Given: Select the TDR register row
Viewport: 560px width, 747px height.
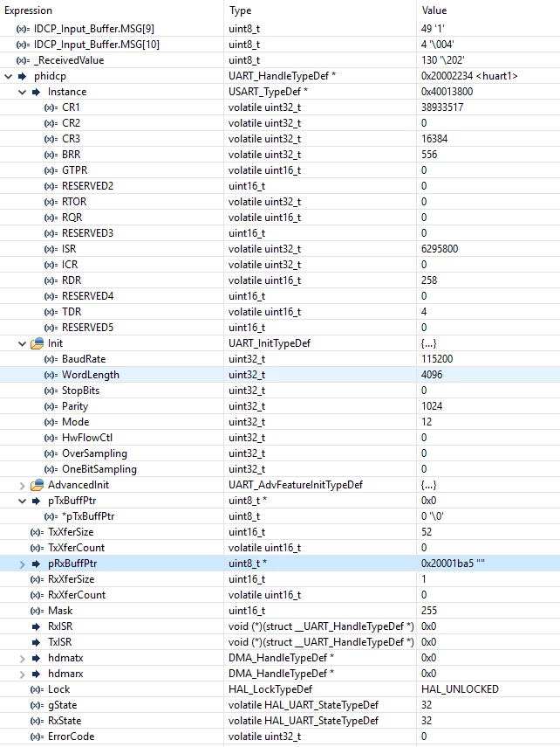Looking at the screenshot, I should click(280, 312).
